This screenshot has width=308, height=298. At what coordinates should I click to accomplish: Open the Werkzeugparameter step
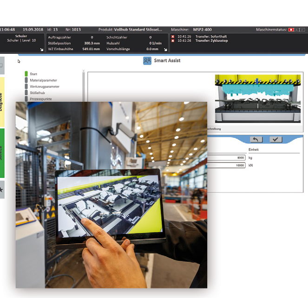[45, 87]
